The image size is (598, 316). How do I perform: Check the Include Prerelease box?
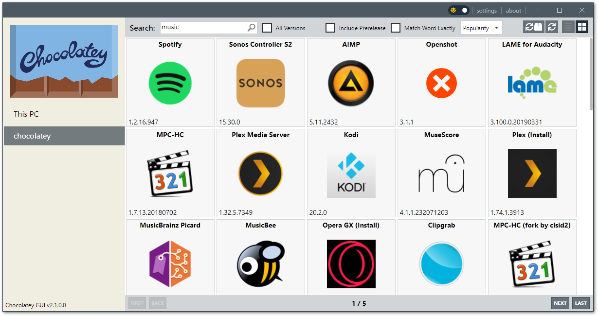tap(330, 28)
